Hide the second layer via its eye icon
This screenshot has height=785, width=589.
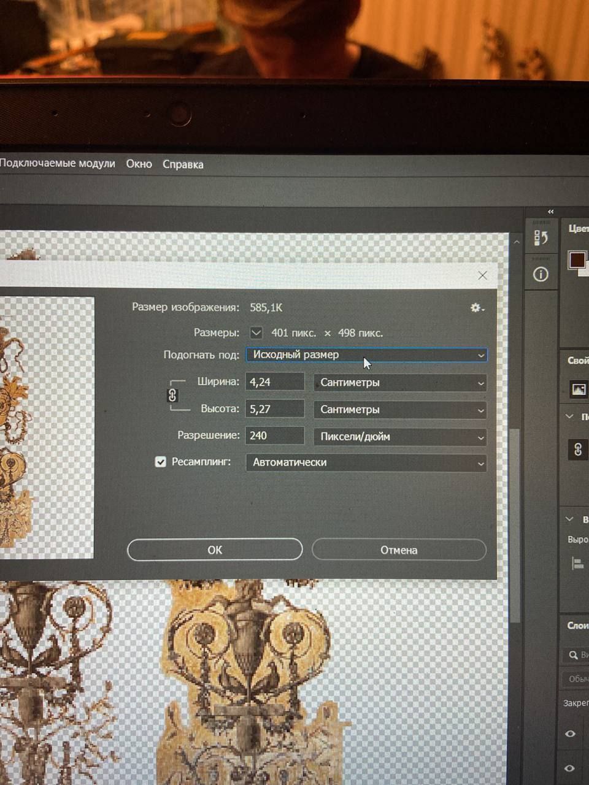[x=570, y=767]
